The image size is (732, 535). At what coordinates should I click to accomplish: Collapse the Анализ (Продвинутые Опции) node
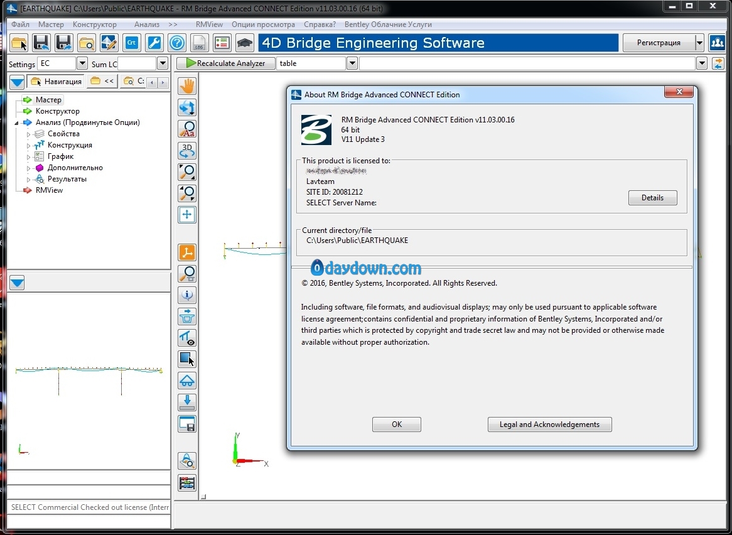tap(17, 123)
